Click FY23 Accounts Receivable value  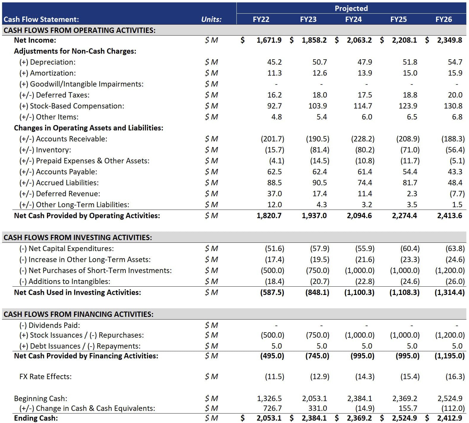(x=318, y=139)
